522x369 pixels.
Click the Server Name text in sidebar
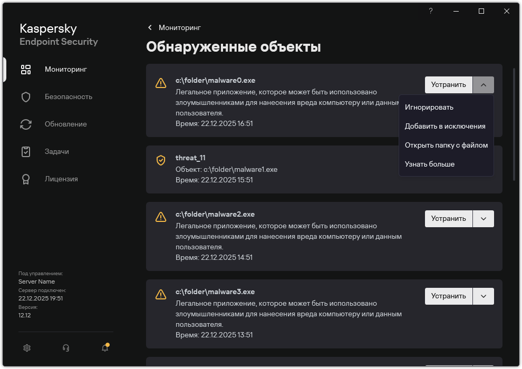36,281
